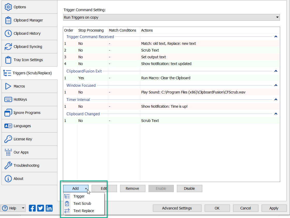The width and height of the screenshot is (290, 218).
Task: Switch to the HotKeys section
Action: click(29, 99)
